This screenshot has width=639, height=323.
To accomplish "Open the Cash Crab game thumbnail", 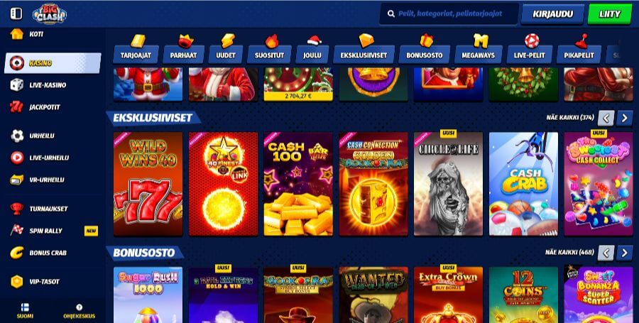I will pos(523,184).
